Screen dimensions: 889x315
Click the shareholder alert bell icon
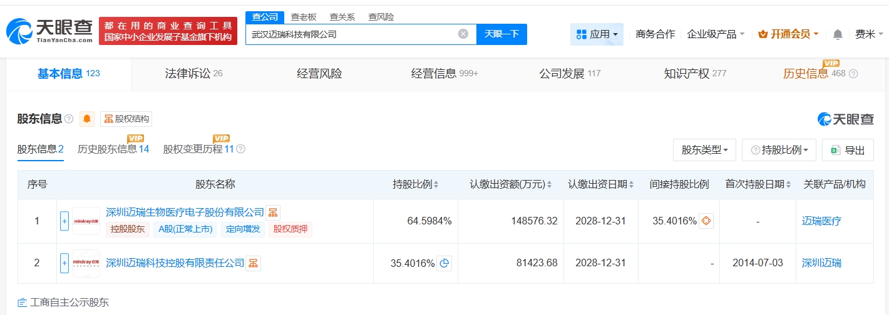pyautogui.click(x=87, y=119)
